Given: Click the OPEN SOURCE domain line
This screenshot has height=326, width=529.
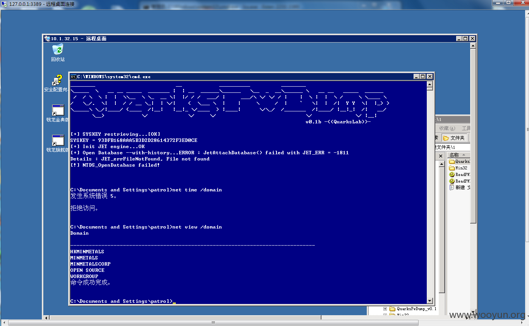Looking at the screenshot, I should click(x=87, y=270).
